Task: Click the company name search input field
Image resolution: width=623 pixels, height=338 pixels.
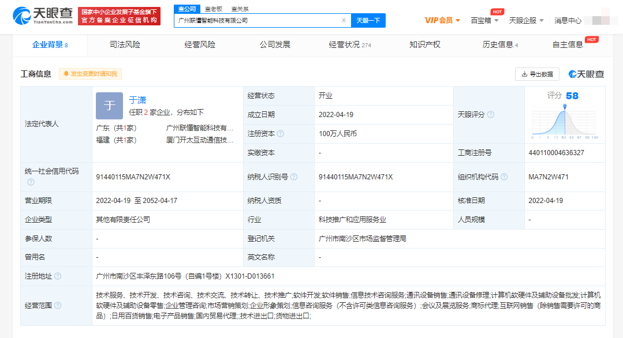Action: point(257,20)
